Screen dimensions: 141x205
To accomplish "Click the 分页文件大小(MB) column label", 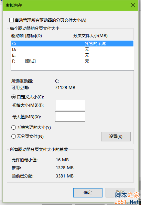I will point(90,36).
